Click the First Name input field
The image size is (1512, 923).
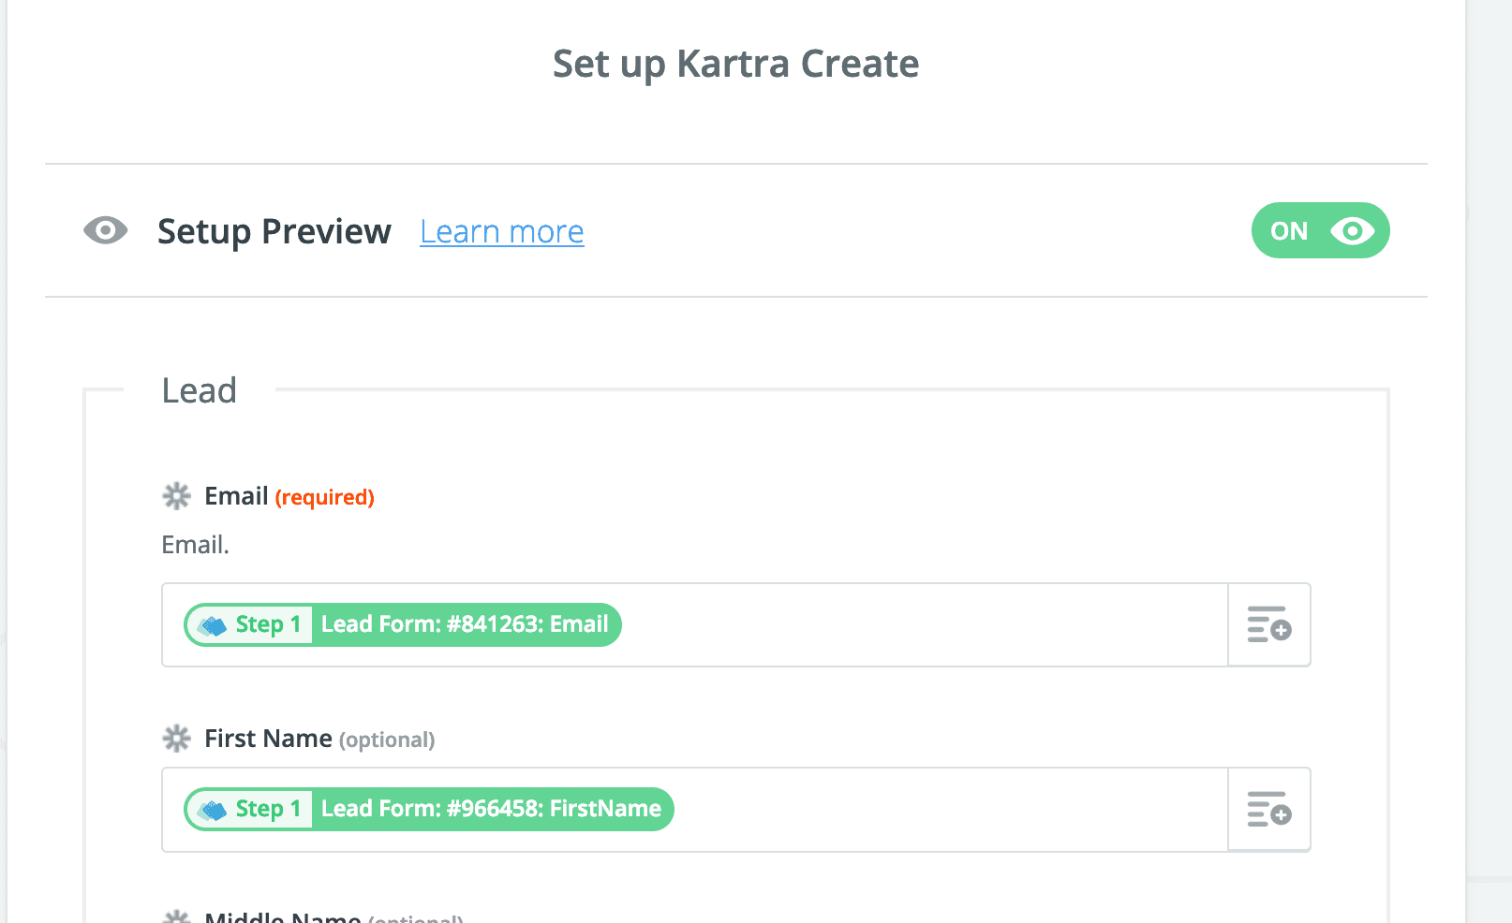click(694, 809)
